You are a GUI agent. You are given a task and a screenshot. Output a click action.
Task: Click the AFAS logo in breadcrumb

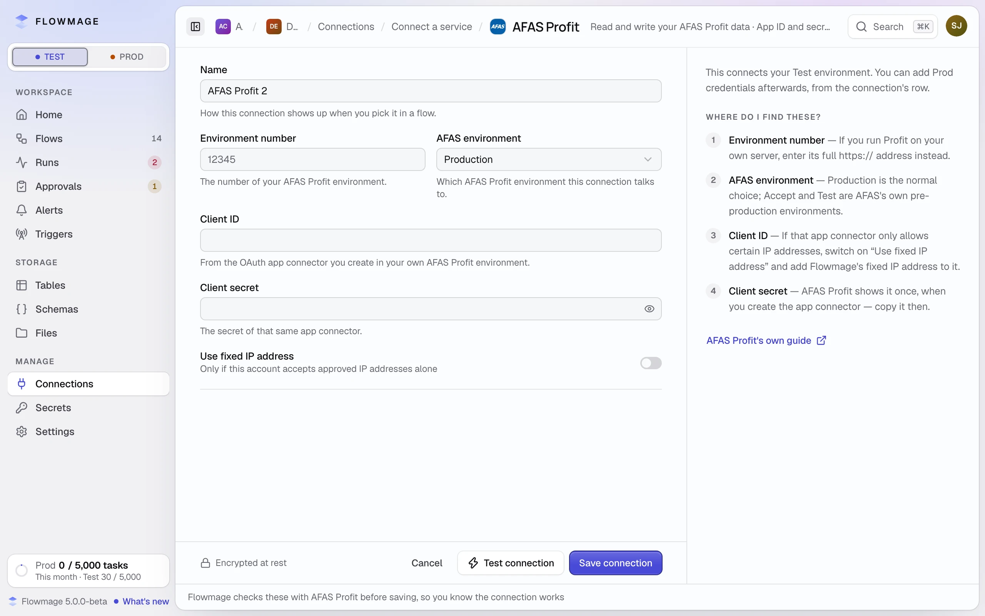pos(498,27)
